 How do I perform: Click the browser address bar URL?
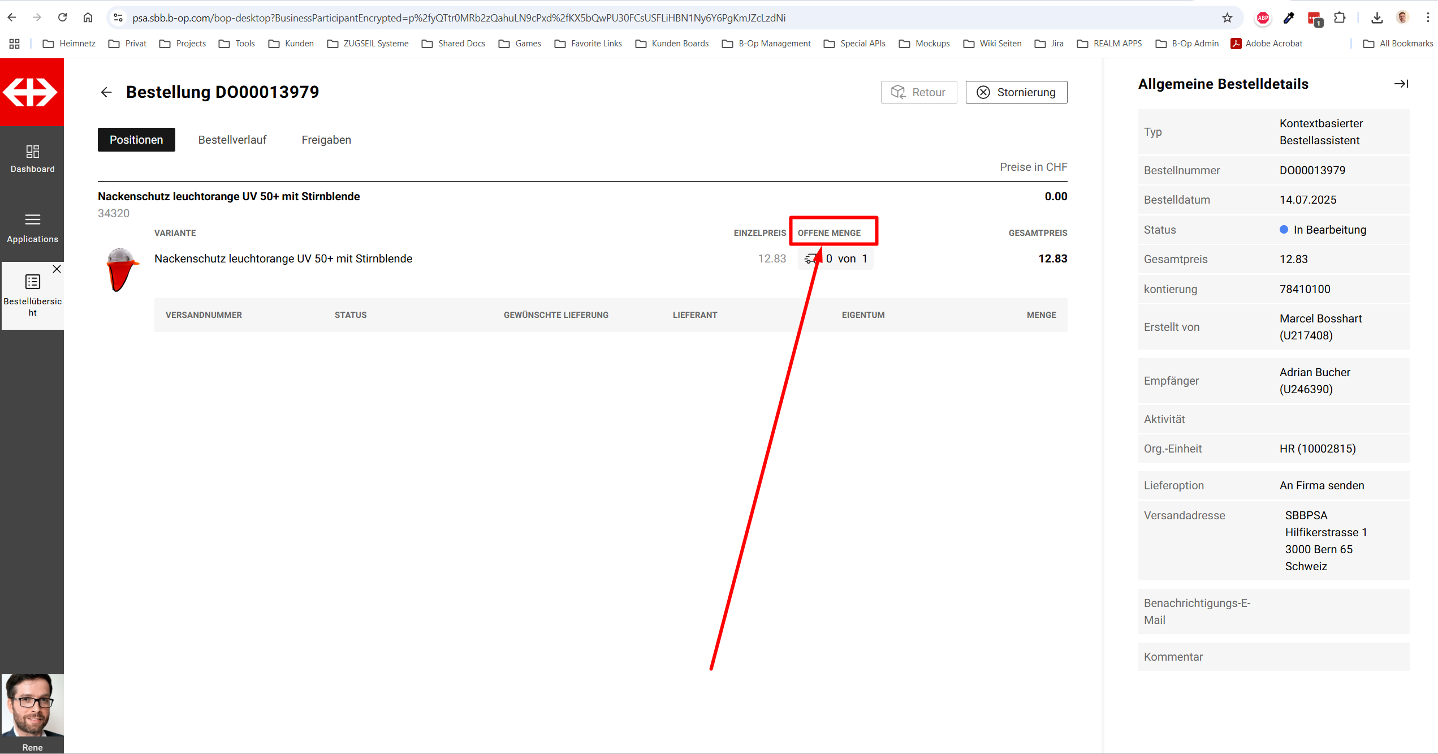point(458,18)
